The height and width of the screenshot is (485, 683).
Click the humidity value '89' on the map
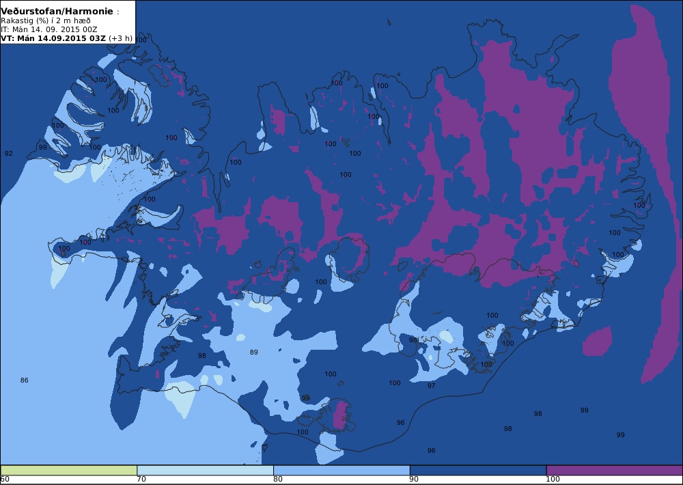pyautogui.click(x=254, y=352)
